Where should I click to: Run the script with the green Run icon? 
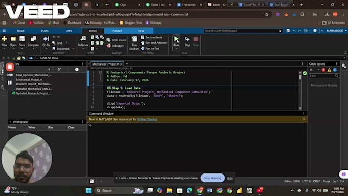176,39
